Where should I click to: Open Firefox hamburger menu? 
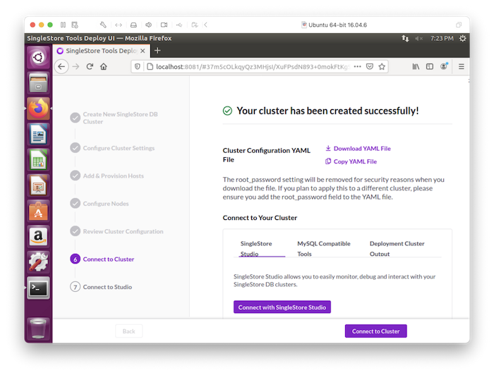(x=462, y=67)
